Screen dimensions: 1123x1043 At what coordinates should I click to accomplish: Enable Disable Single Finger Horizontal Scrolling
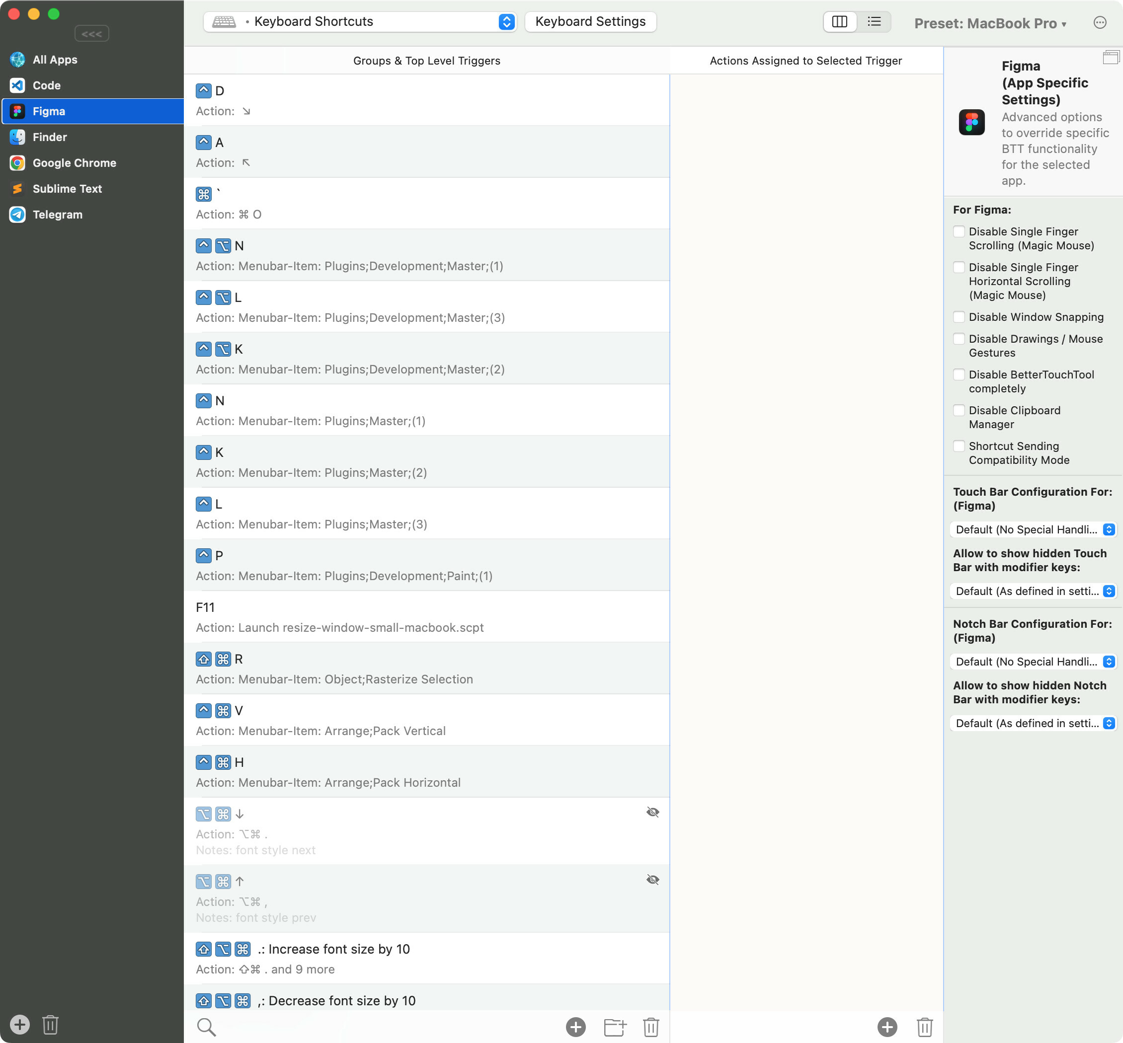point(959,267)
